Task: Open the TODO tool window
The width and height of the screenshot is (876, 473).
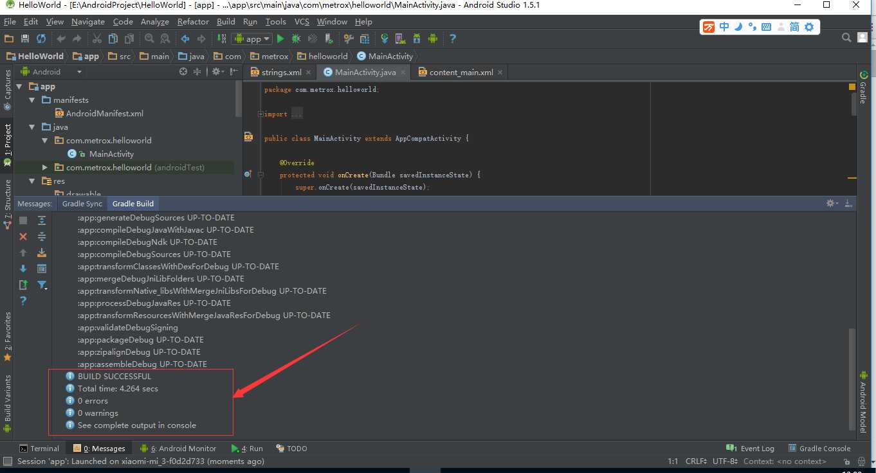Action: [291, 449]
